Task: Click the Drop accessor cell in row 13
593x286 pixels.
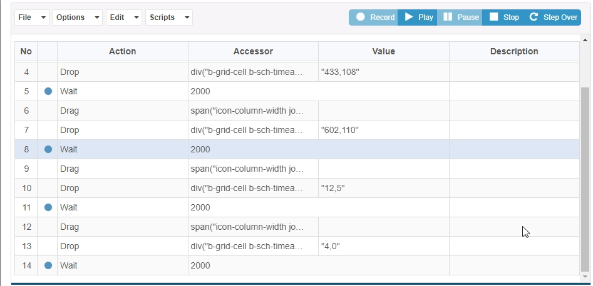Action: click(x=253, y=246)
